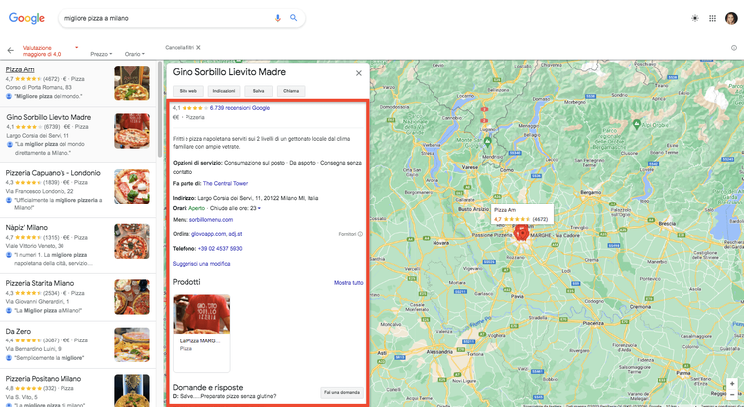Click the Pavia label on map
The image size is (744, 407).
pos(517,296)
